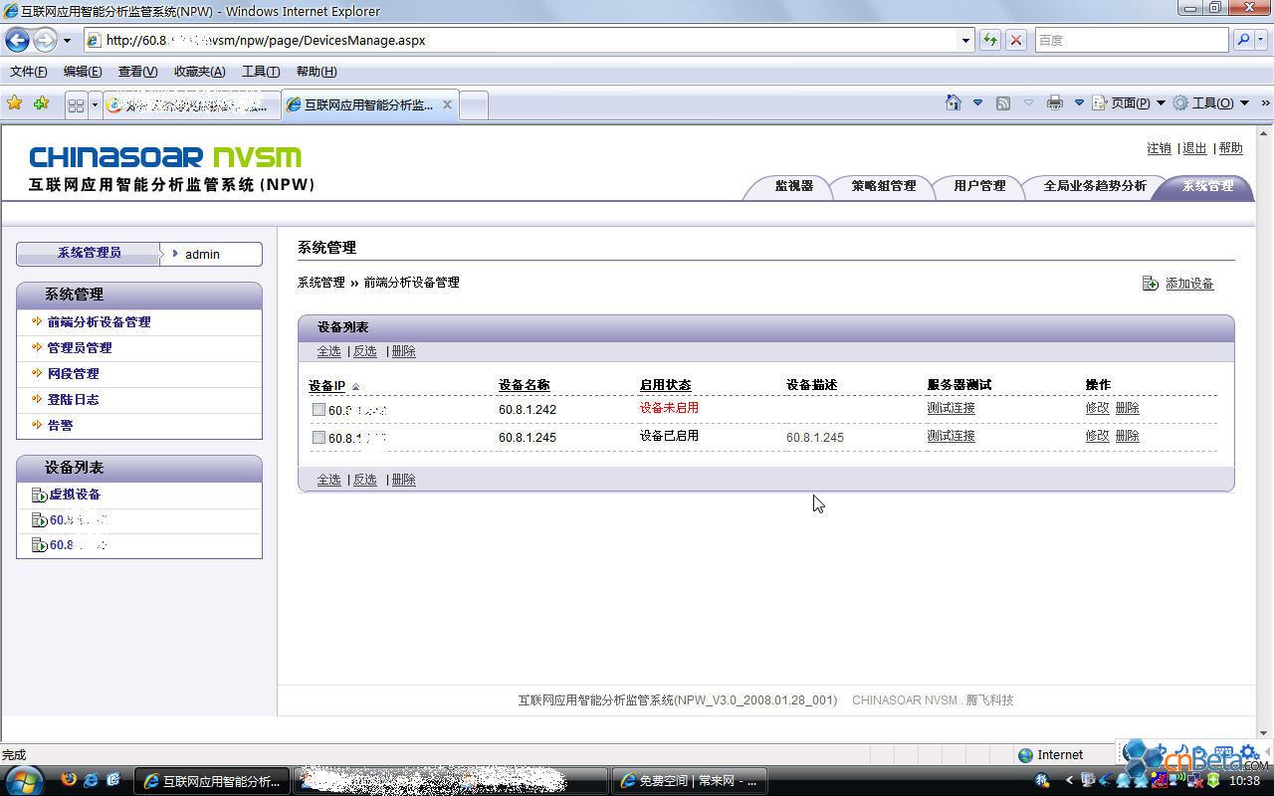Sort the list by 设备IP column header

pos(327,386)
